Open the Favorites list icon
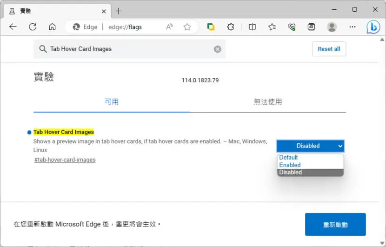This screenshot has height=247, width=386. click(x=272, y=27)
